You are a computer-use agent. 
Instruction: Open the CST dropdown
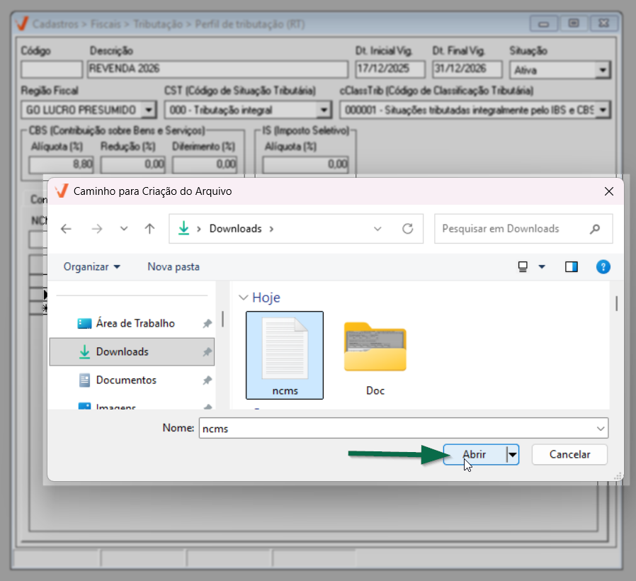coord(324,110)
